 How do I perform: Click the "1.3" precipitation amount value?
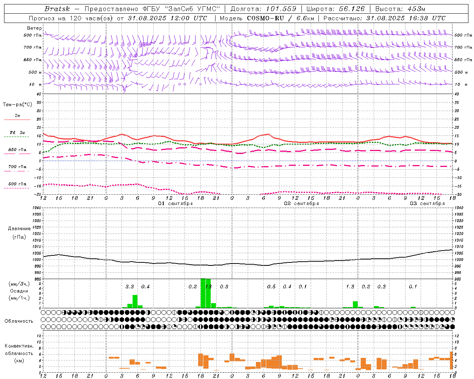350,287
